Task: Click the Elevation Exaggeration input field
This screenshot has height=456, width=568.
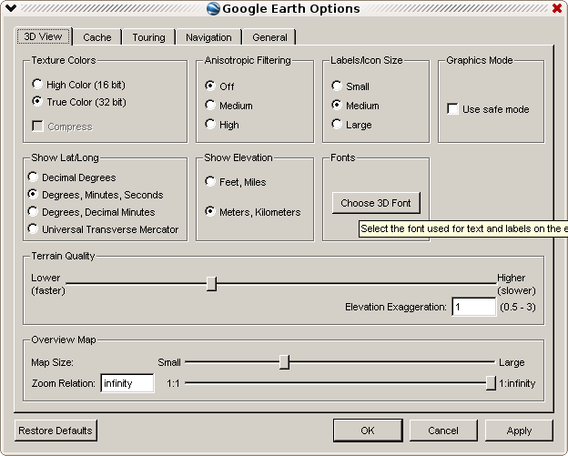Action: point(474,307)
